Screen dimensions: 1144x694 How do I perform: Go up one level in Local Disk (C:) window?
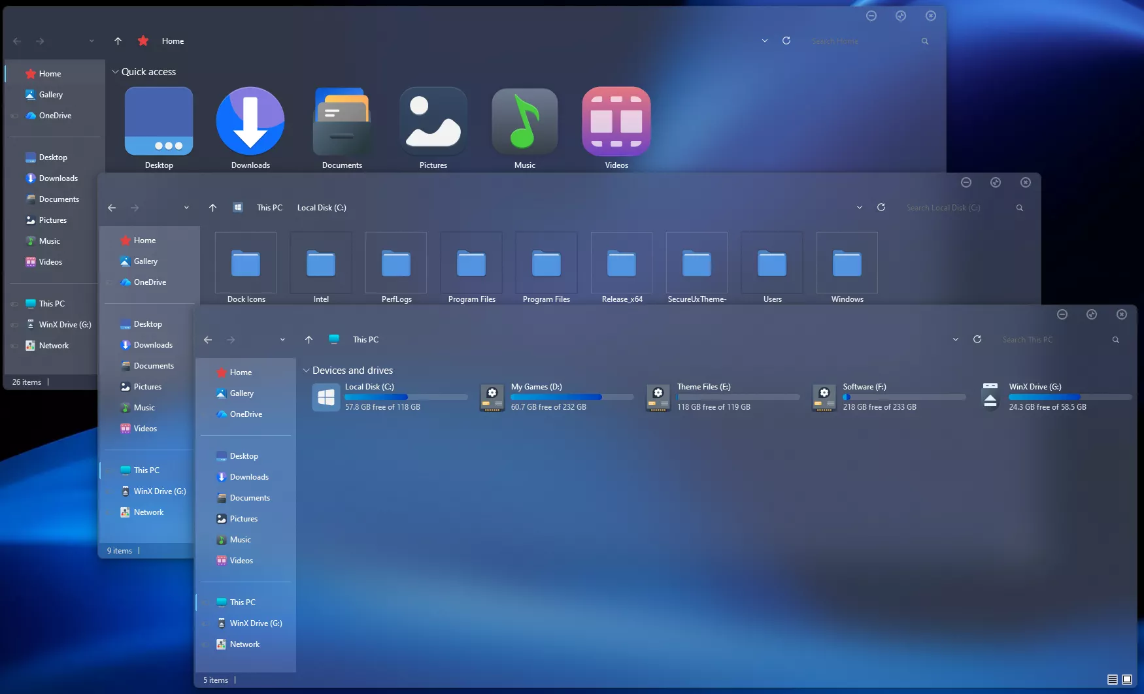pyautogui.click(x=212, y=208)
